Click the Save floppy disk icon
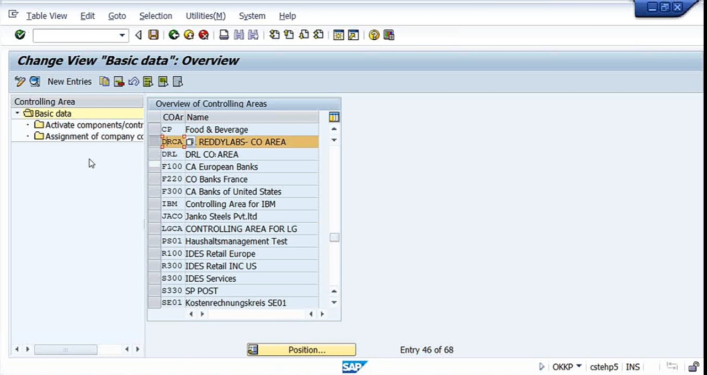This screenshot has width=707, height=375. coord(153,35)
